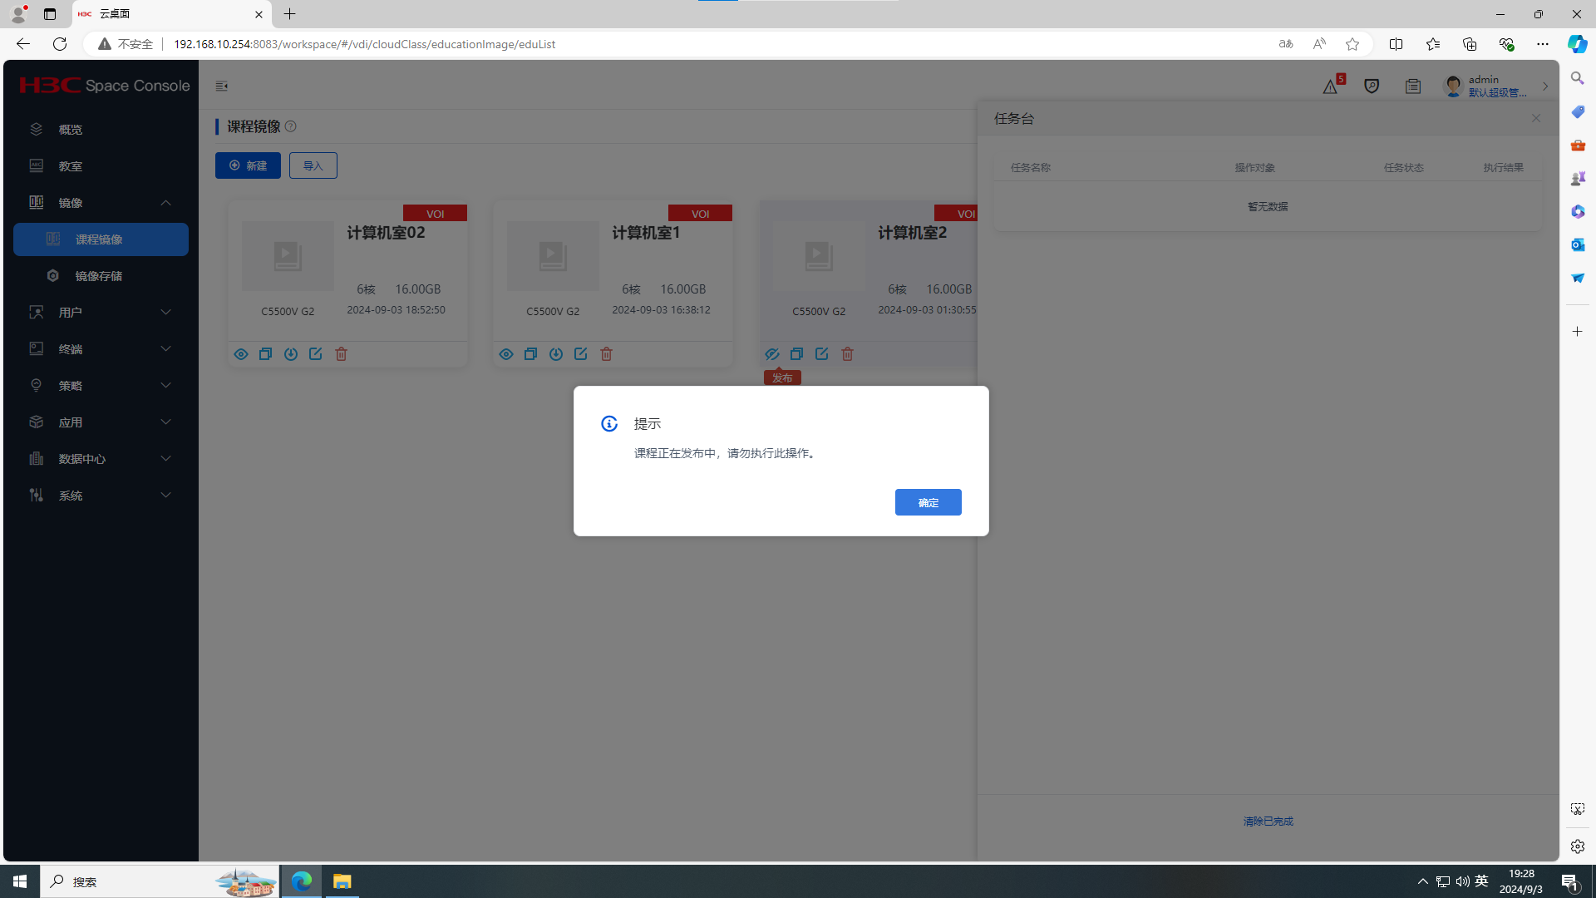Click the 清除已完成 link in the task panel

coord(1268,822)
